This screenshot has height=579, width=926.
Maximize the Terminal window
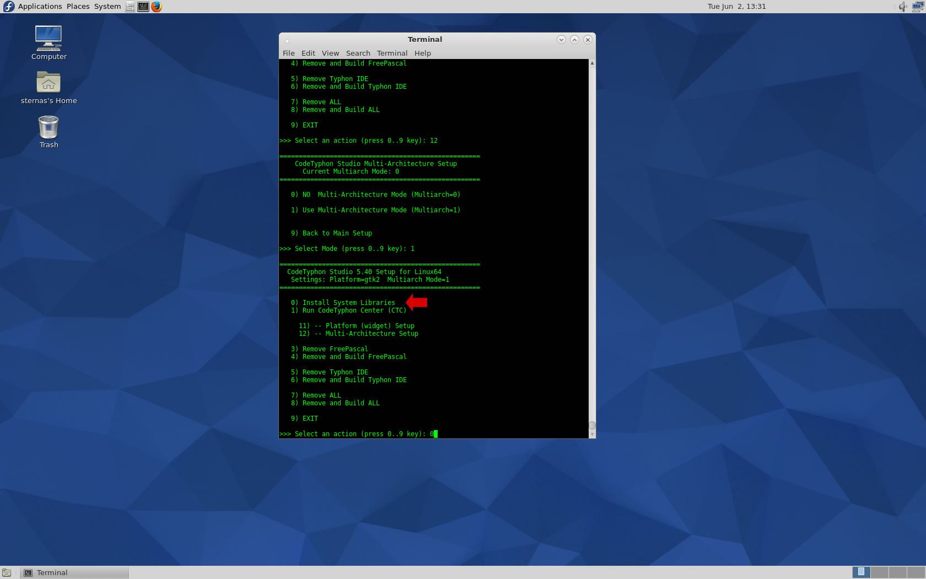(x=574, y=40)
